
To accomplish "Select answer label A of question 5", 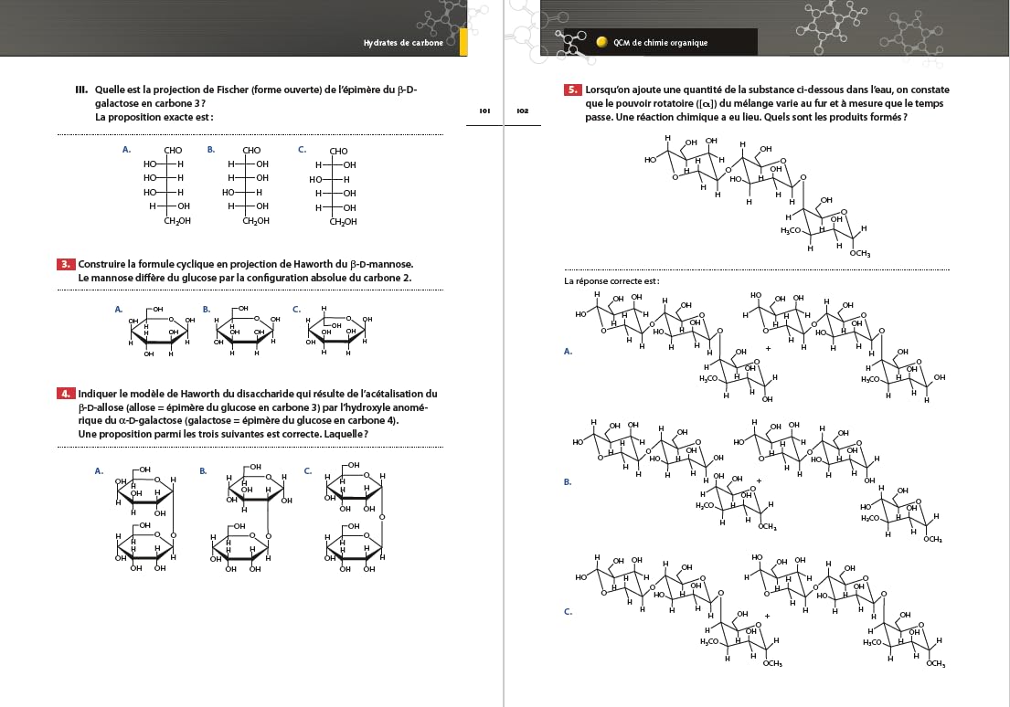I will pos(569,352).
